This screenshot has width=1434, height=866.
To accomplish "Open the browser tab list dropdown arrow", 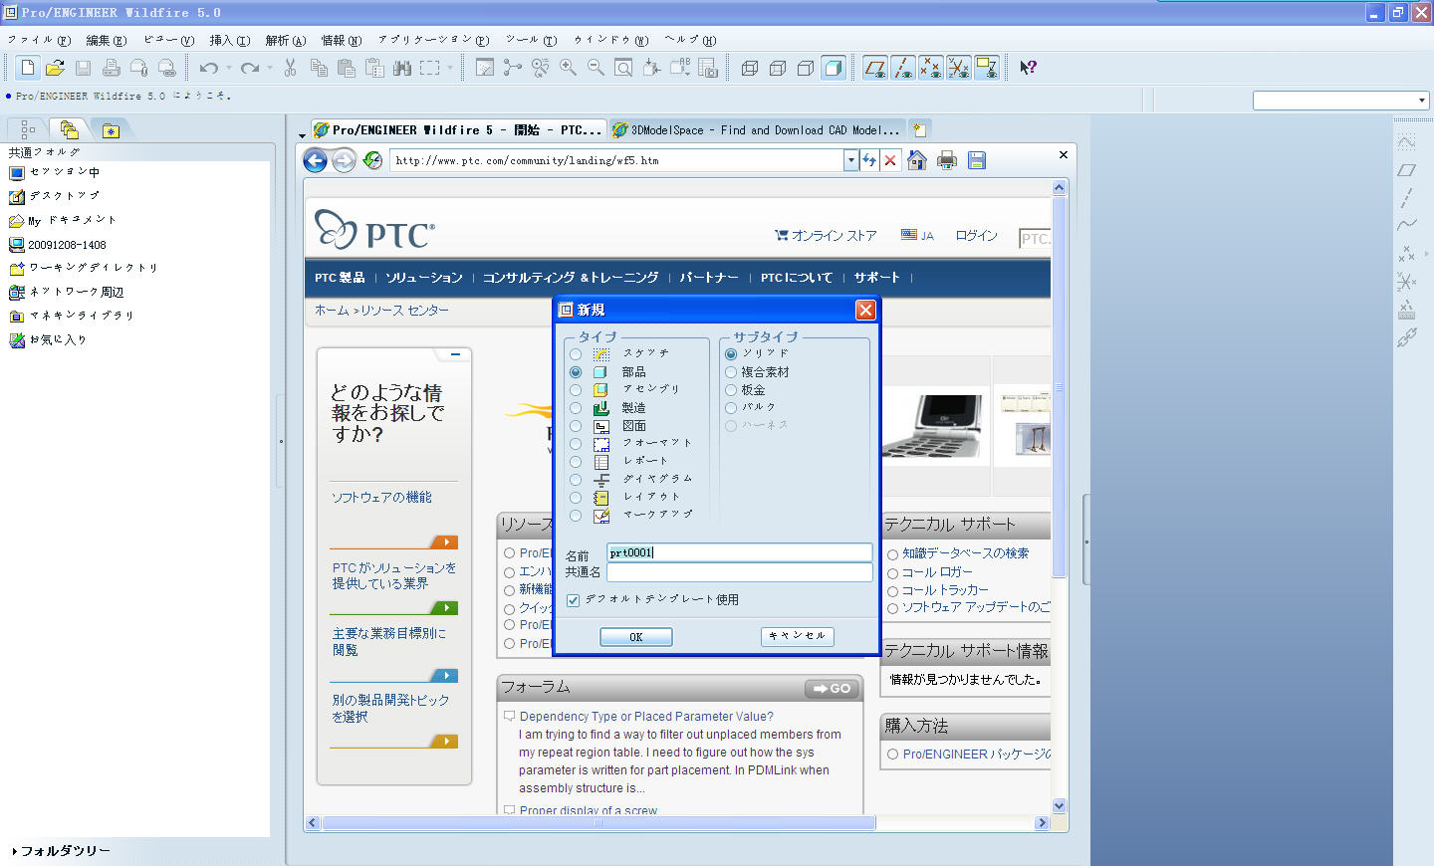I will [302, 134].
